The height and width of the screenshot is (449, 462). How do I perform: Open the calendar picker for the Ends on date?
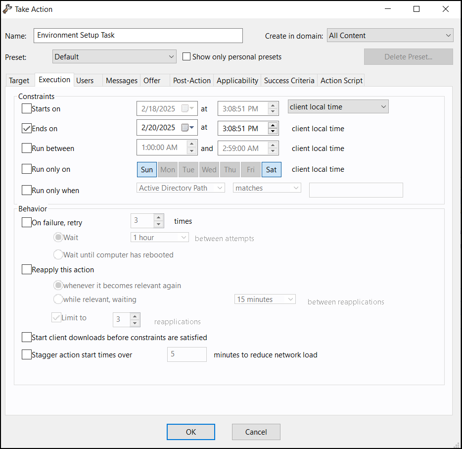click(x=192, y=127)
